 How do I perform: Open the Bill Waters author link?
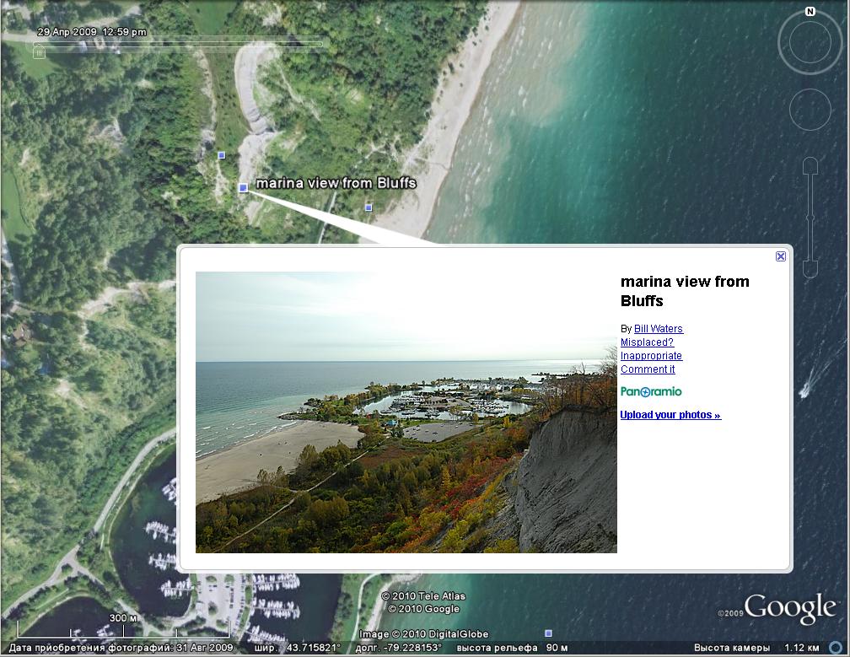point(658,329)
